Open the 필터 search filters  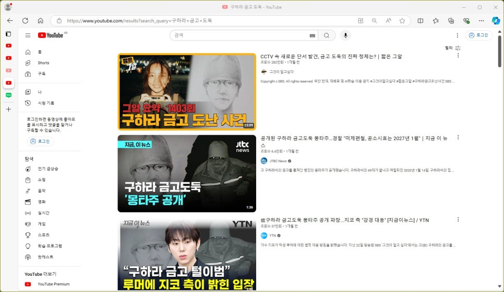(452, 48)
